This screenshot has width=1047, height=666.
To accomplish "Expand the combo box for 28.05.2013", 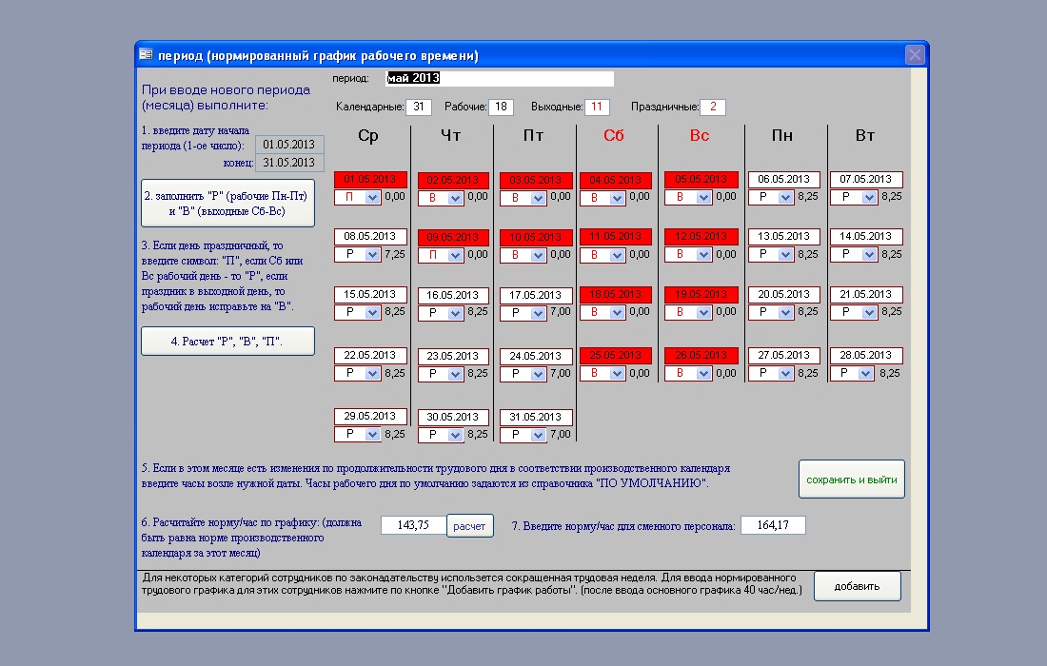I will [866, 374].
